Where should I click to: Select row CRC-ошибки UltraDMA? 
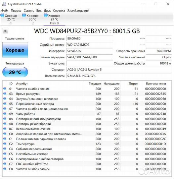pyautogui.click(x=85, y=164)
